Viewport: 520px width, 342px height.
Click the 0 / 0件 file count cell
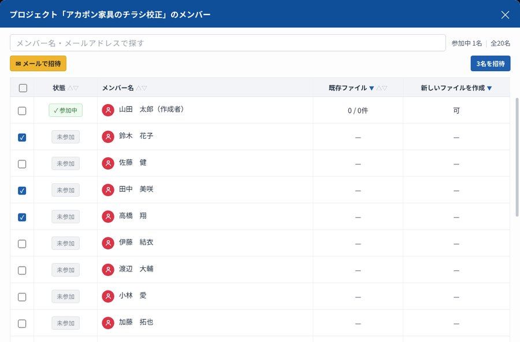pyautogui.click(x=358, y=111)
